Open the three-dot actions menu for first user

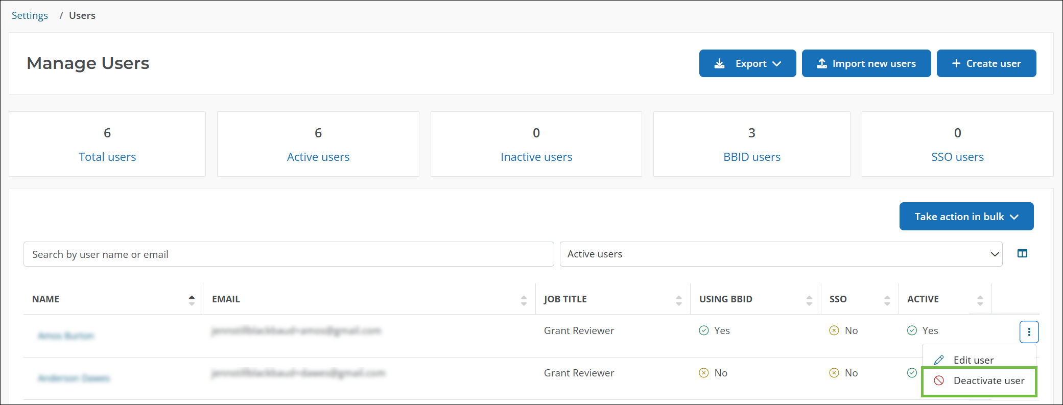1029,332
